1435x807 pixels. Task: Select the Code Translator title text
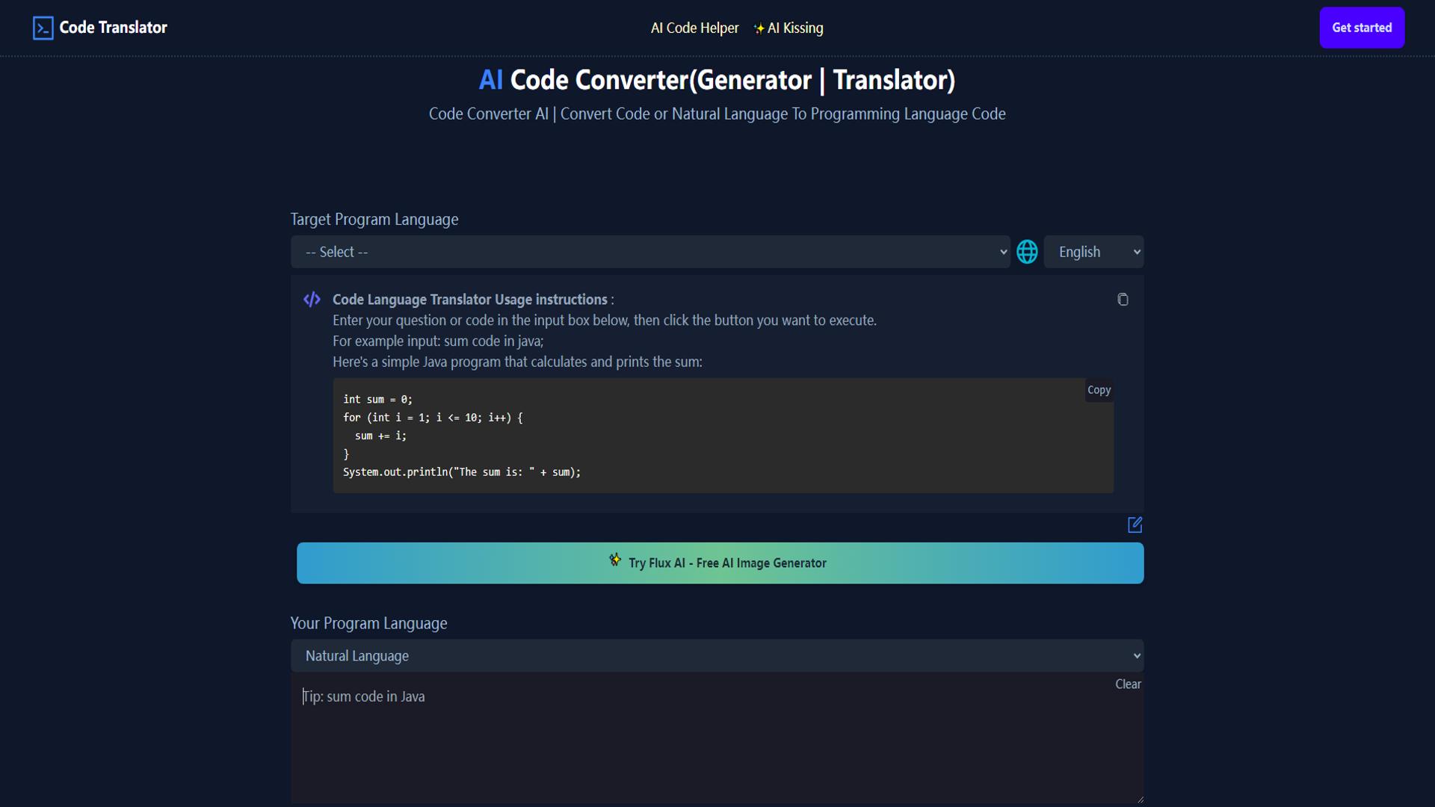point(114,28)
